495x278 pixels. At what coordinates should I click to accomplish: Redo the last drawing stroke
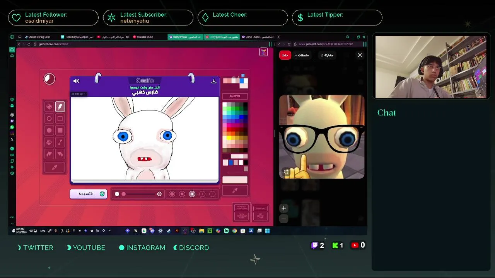49,154
